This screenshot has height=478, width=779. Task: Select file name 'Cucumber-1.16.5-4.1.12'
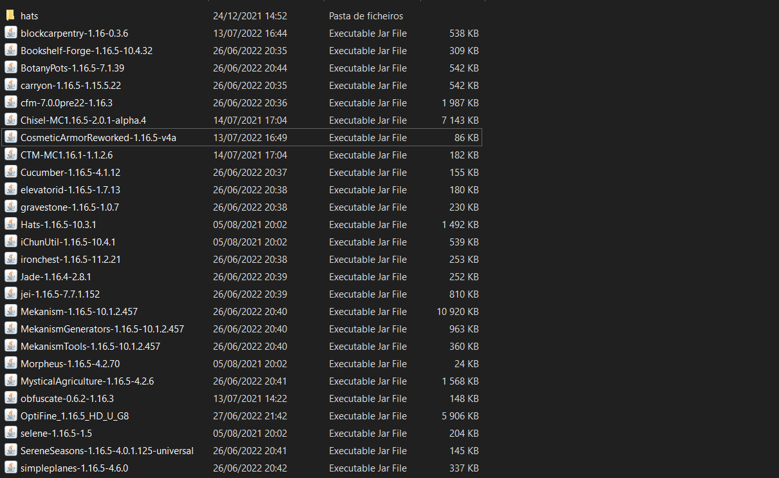tap(70, 172)
